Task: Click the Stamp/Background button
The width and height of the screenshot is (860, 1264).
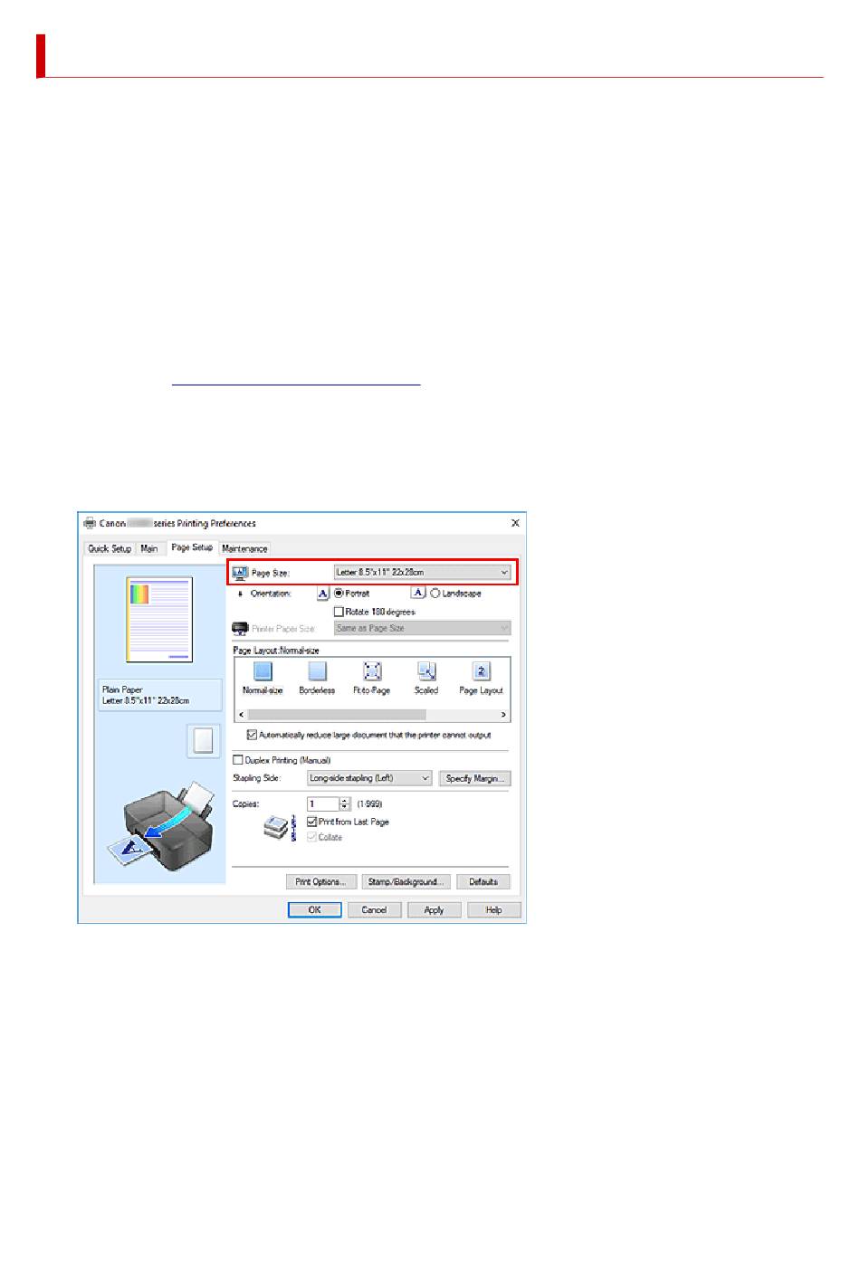Action: 406,881
